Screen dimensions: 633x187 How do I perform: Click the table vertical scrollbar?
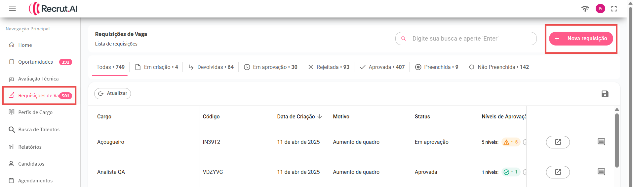[x=617, y=140]
